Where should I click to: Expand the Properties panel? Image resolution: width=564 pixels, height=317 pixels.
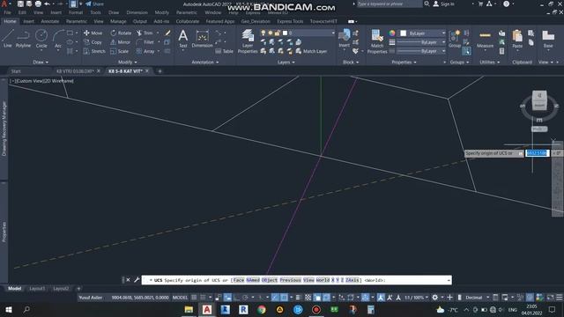404,63
